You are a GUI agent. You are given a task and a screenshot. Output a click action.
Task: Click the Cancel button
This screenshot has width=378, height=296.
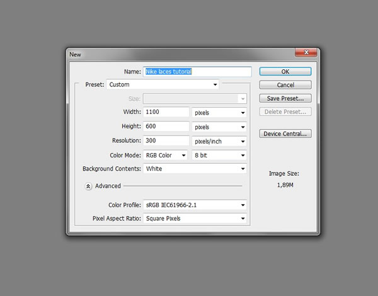[x=285, y=85]
